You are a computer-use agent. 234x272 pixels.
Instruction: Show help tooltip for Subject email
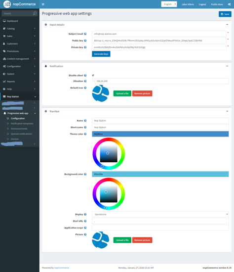pyautogui.click(x=85, y=34)
